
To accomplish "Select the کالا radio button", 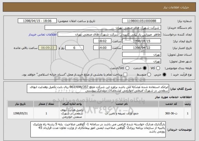I will coord(158,68).
